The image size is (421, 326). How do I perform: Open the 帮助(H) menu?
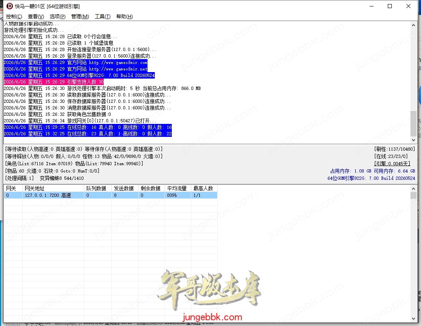click(x=124, y=16)
